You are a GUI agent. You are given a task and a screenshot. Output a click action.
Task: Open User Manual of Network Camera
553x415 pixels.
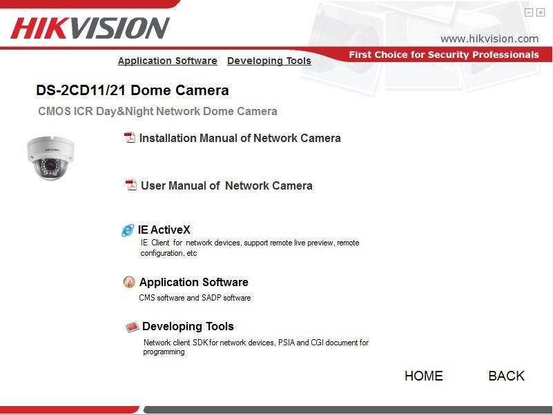(226, 185)
